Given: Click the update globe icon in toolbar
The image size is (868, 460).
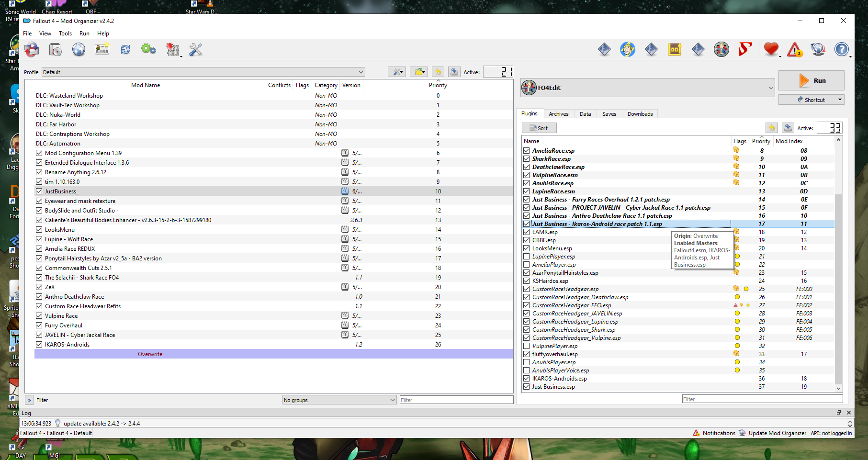Looking at the screenshot, I should [818, 49].
